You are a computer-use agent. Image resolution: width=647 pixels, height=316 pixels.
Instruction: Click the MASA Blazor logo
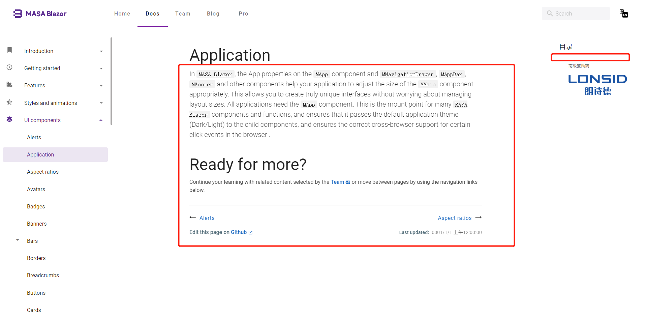pos(39,13)
